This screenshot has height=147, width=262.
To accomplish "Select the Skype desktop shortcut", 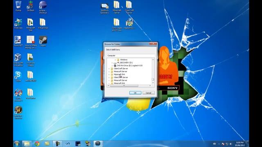I will (18, 76).
